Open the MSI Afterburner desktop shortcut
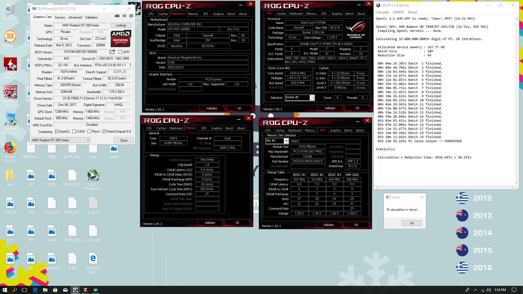This screenshot has height=294, width=523. [93, 180]
